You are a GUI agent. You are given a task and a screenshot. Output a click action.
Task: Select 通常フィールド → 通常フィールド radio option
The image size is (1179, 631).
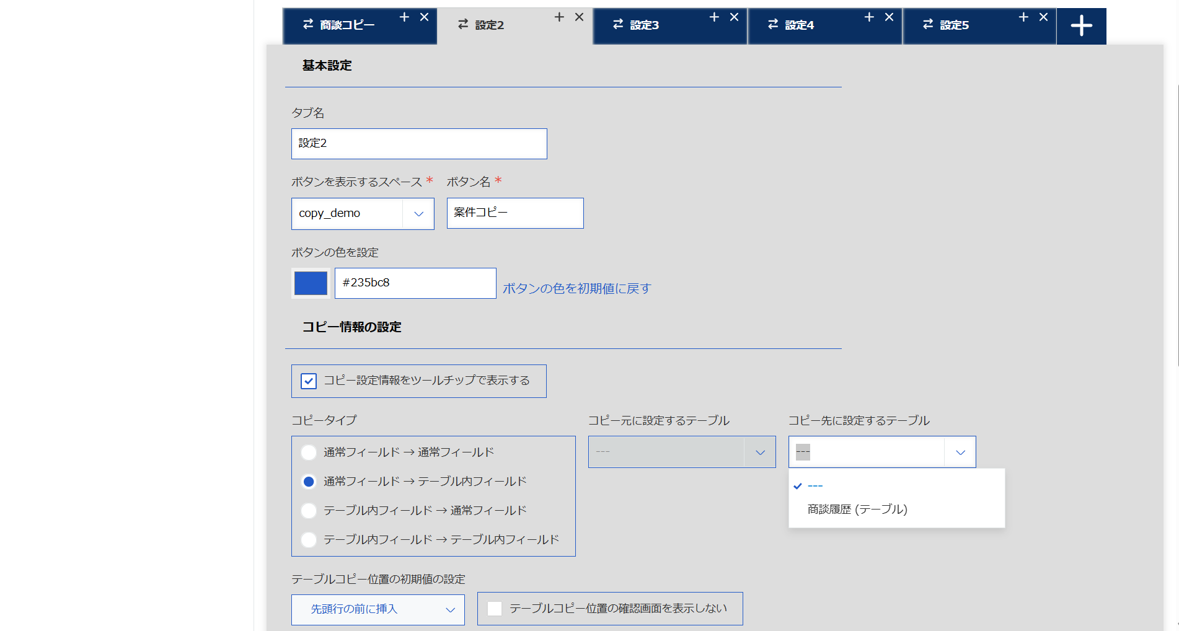(x=309, y=452)
